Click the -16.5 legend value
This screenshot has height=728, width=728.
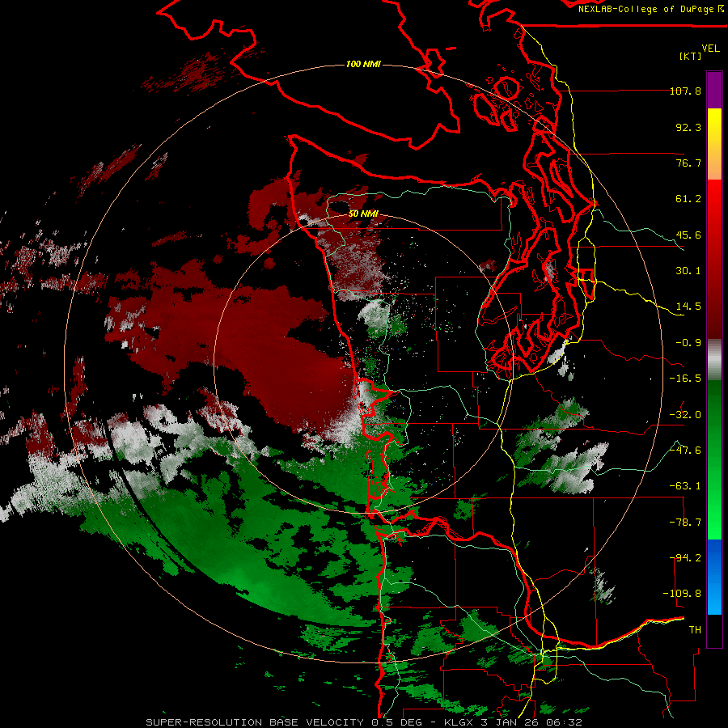pos(685,379)
